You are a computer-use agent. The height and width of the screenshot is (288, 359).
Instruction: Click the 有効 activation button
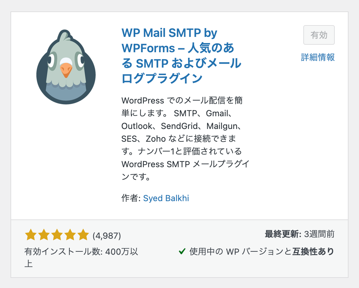(319, 35)
